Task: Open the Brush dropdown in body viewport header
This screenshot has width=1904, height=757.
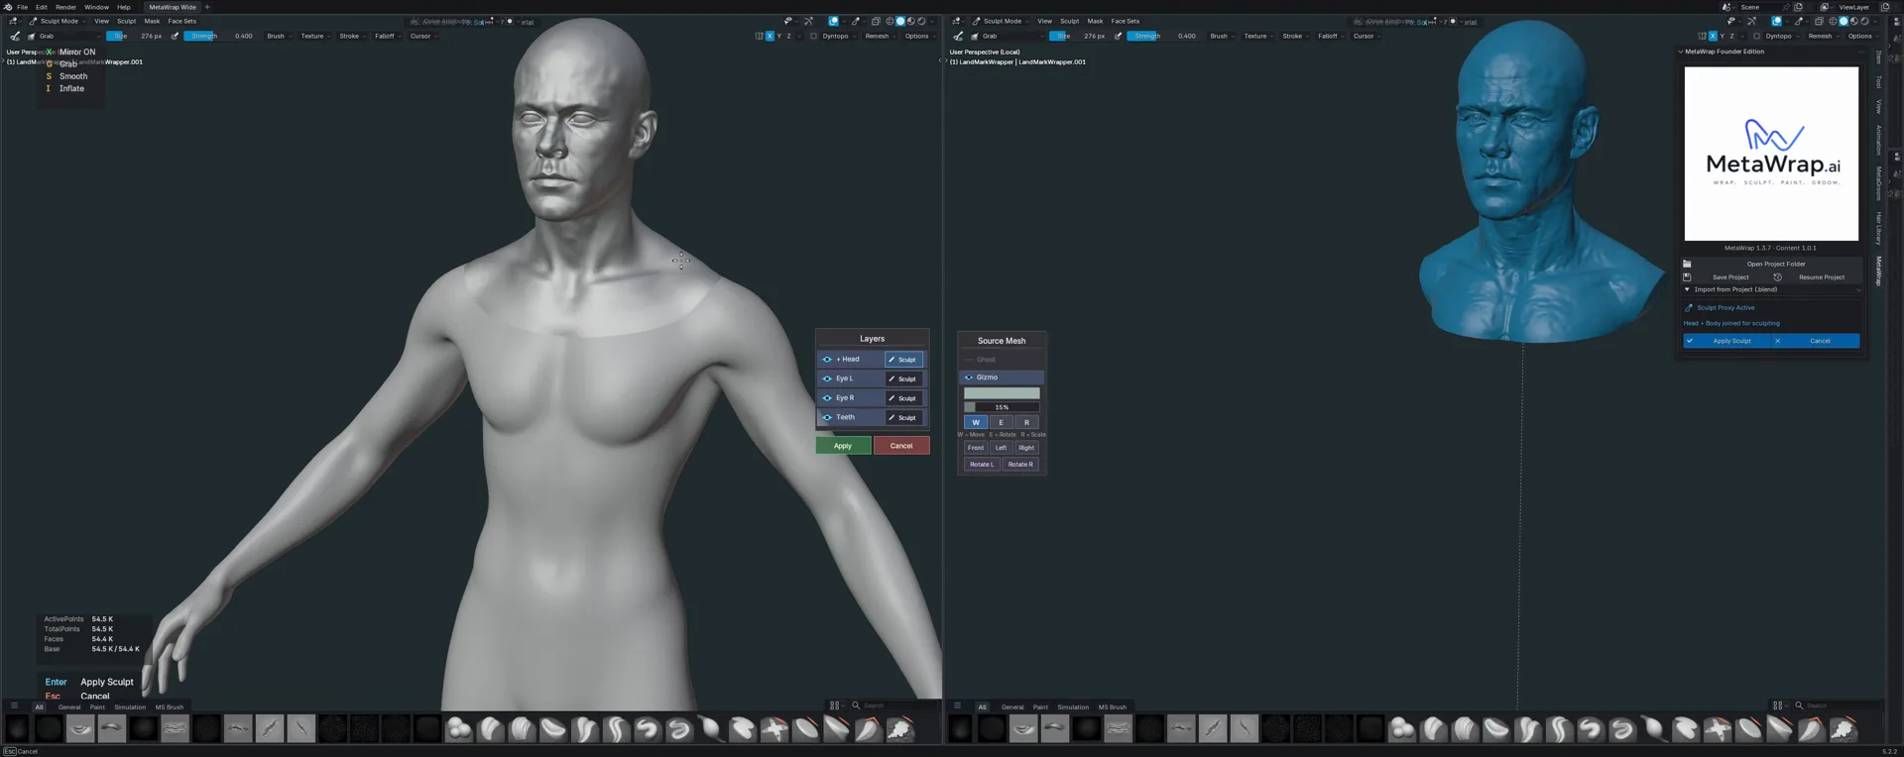Action: 279,36
